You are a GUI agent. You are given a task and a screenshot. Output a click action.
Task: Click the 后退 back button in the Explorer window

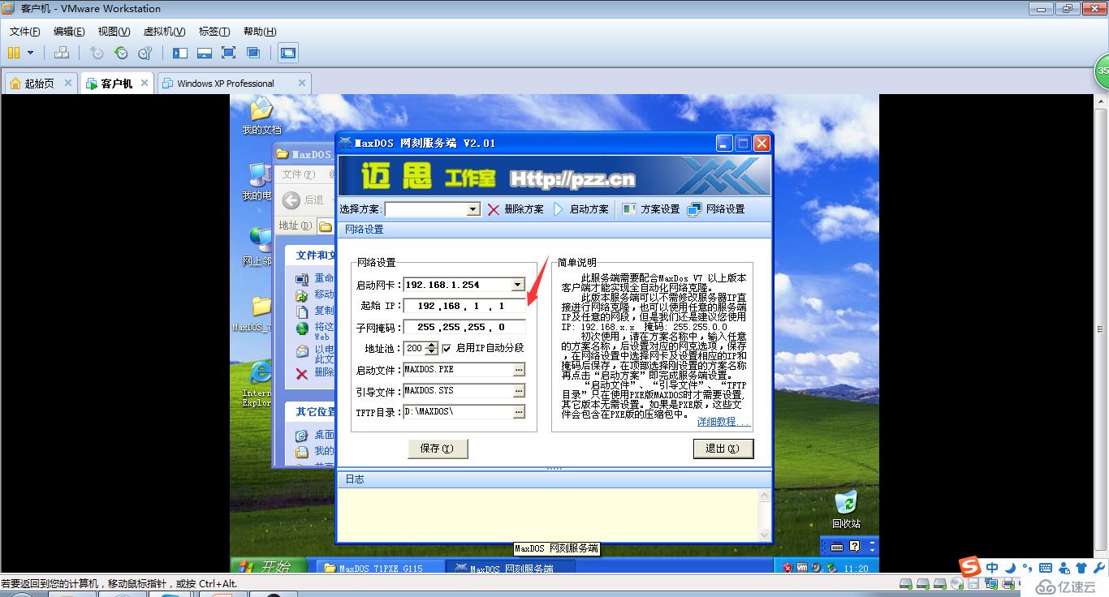(304, 200)
